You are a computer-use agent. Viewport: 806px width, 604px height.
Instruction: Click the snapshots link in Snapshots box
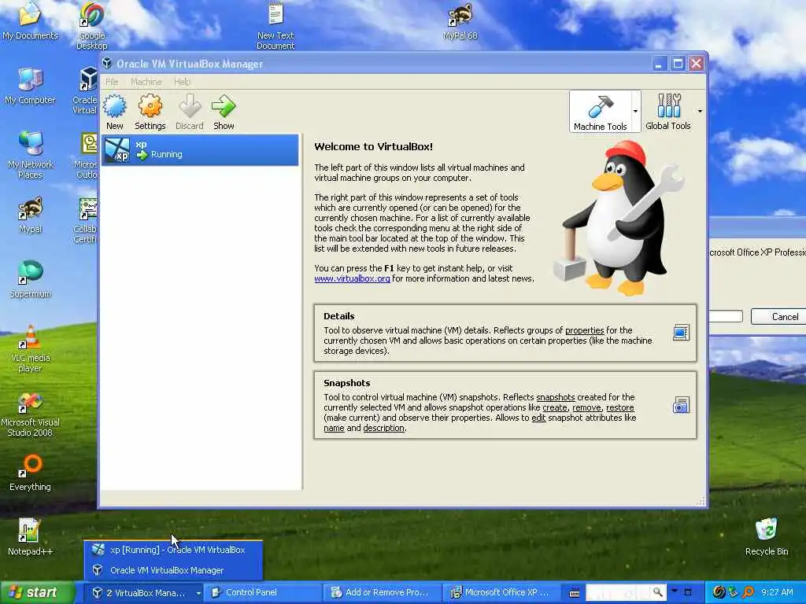click(555, 397)
